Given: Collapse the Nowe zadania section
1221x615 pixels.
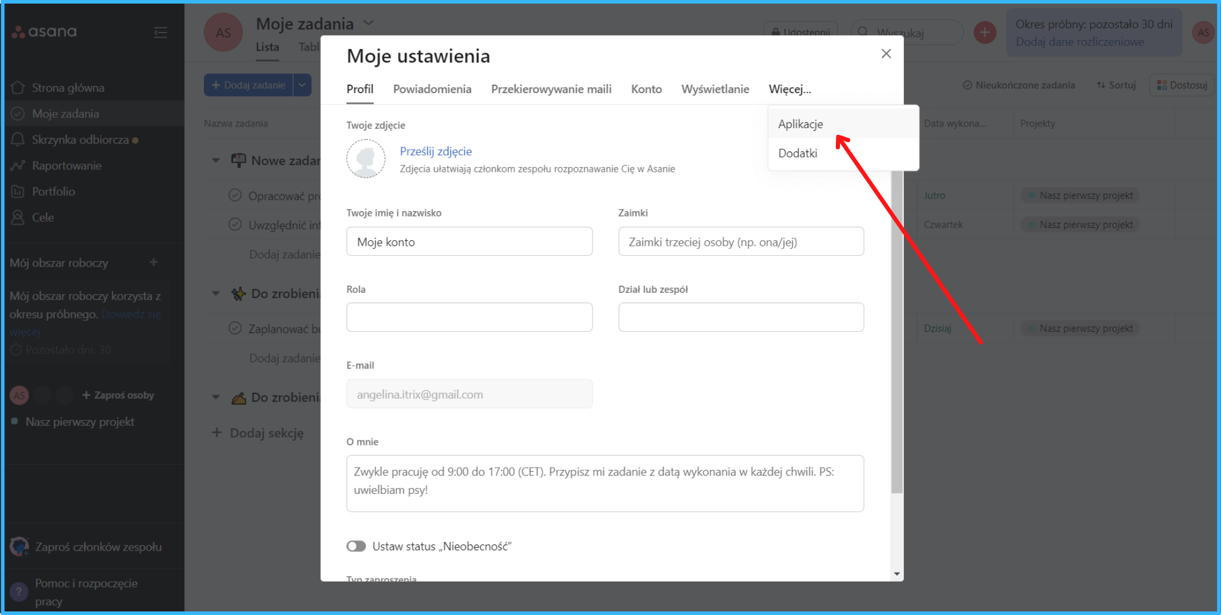Looking at the screenshot, I should pos(216,160).
